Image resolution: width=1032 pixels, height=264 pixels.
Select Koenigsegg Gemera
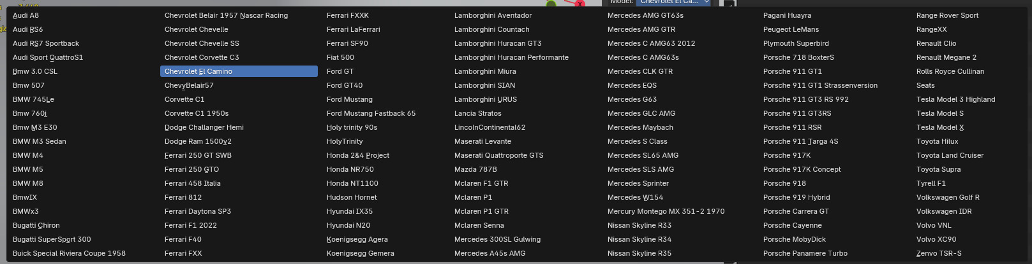(361, 253)
